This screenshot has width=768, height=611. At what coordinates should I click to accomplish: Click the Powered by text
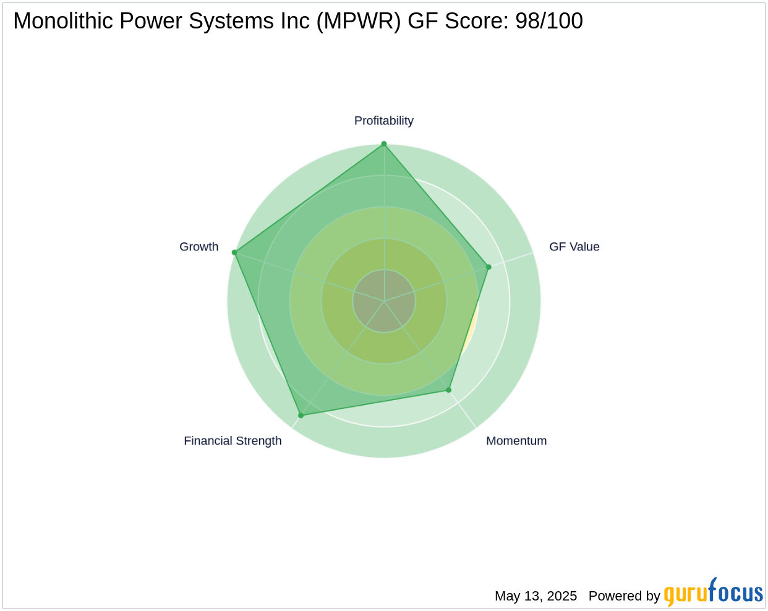pos(625,596)
